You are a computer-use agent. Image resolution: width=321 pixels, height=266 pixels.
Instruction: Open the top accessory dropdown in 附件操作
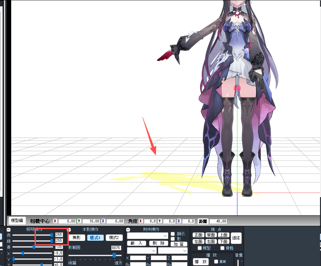coord(147,236)
